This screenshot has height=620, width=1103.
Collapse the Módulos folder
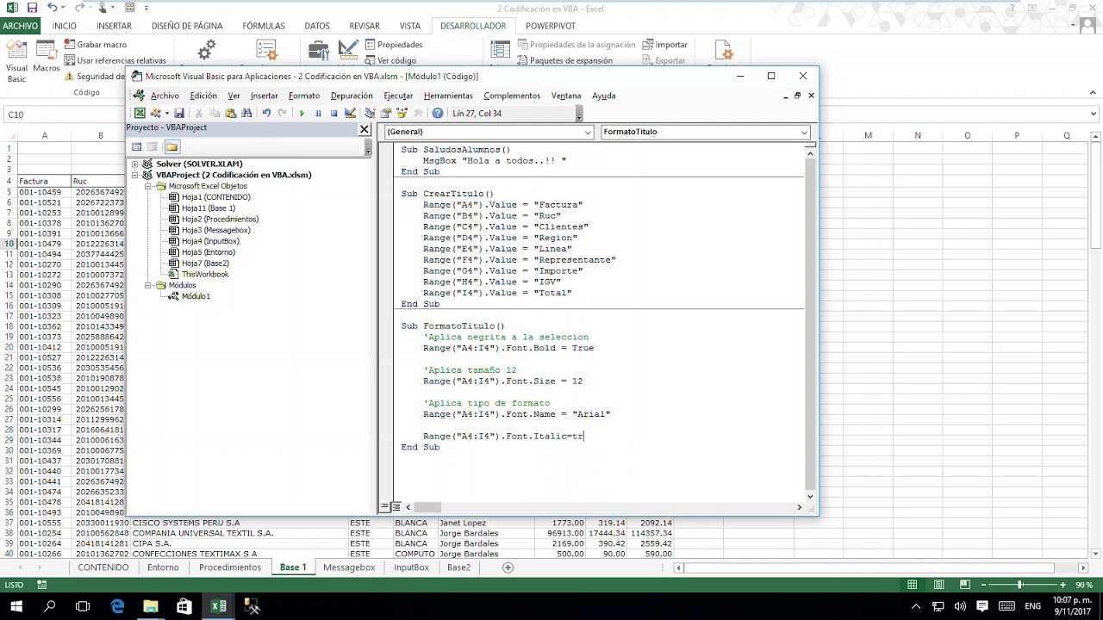pos(148,285)
